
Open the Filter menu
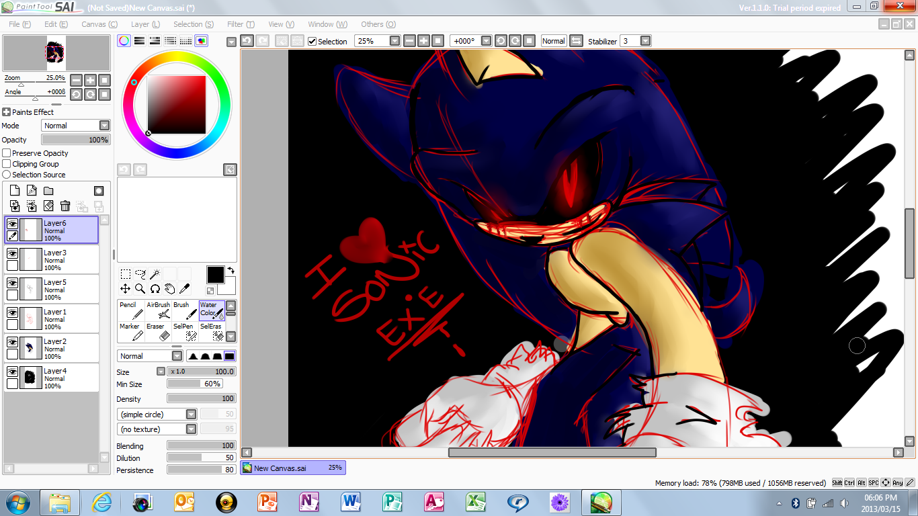point(241,24)
